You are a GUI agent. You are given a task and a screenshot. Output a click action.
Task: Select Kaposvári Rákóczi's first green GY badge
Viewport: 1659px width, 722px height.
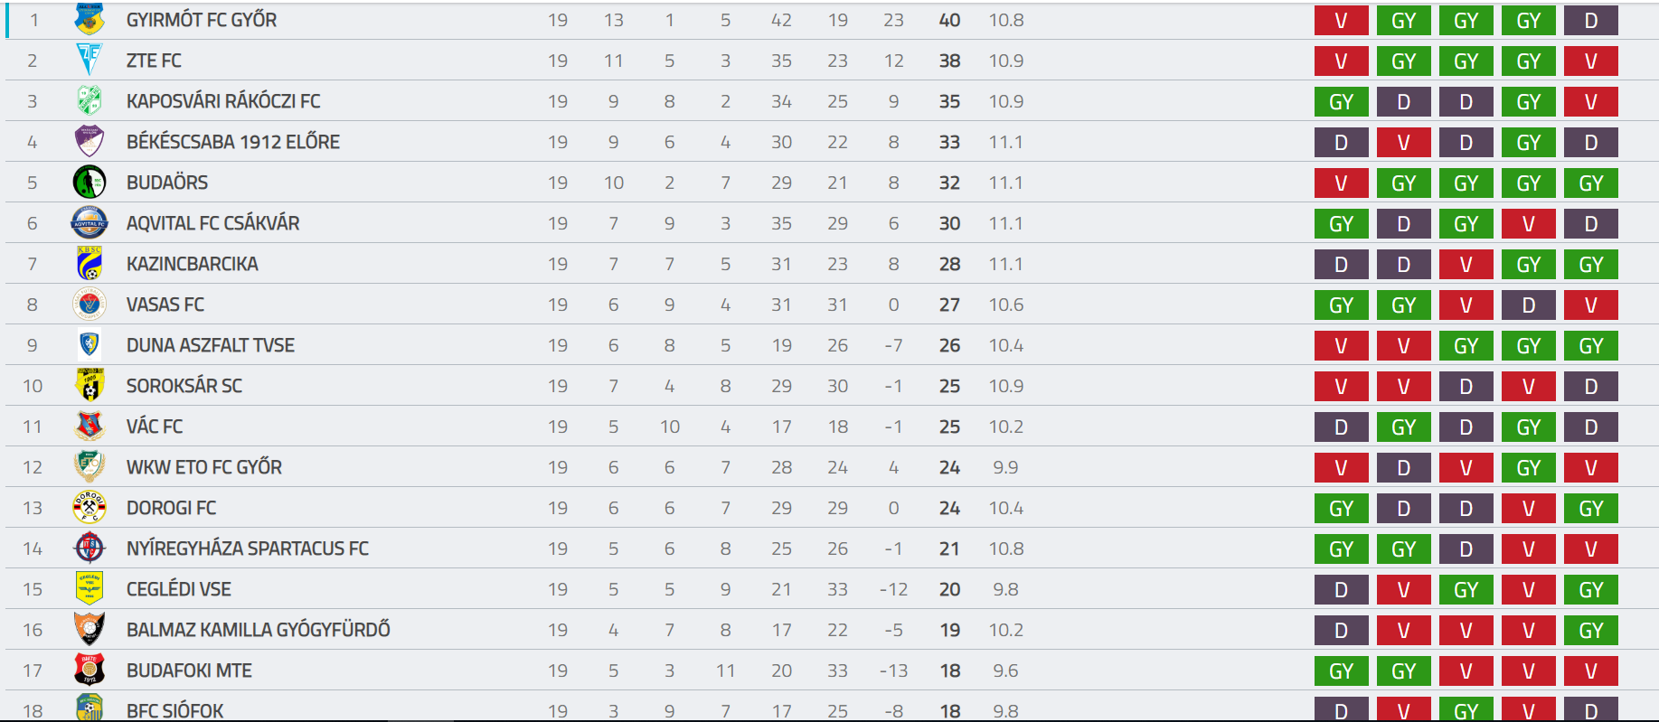point(1341,101)
